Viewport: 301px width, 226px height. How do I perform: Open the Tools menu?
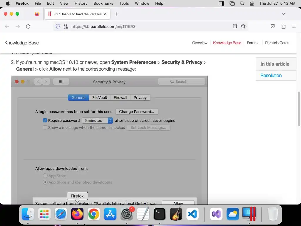pyautogui.click(x=124, y=4)
